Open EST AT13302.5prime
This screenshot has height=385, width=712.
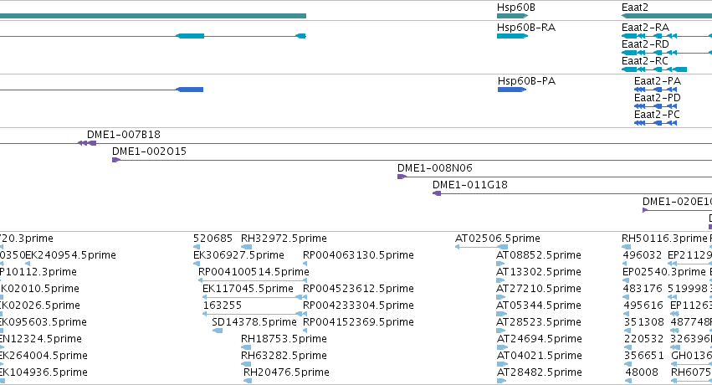pos(539,272)
